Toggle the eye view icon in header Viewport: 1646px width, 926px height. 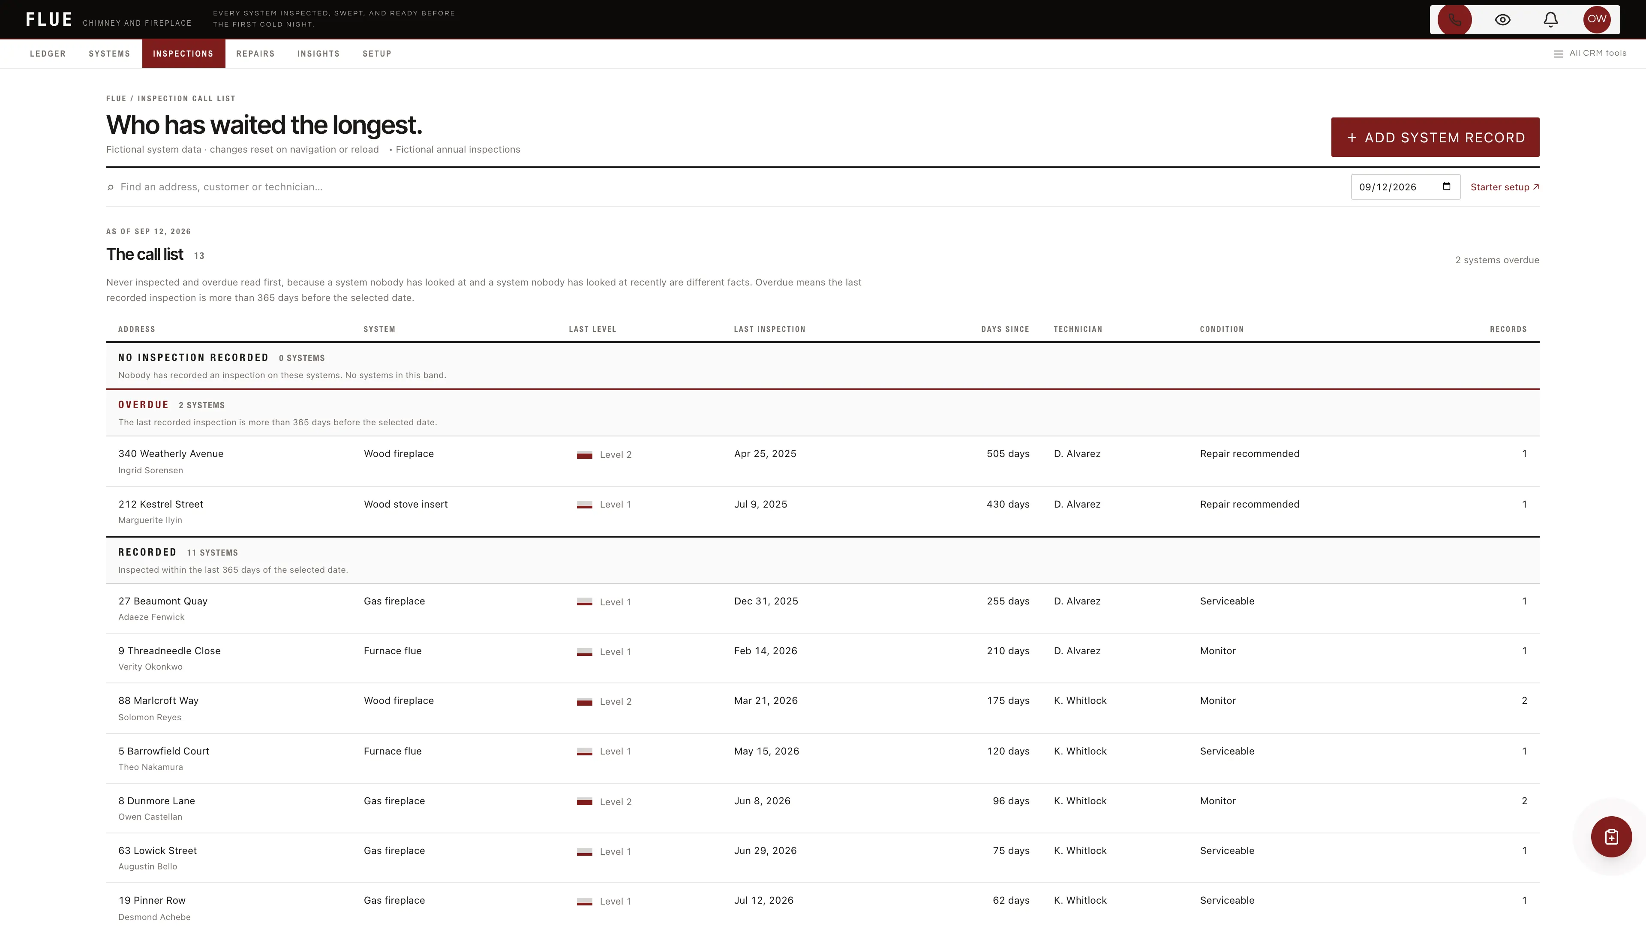(1503, 19)
